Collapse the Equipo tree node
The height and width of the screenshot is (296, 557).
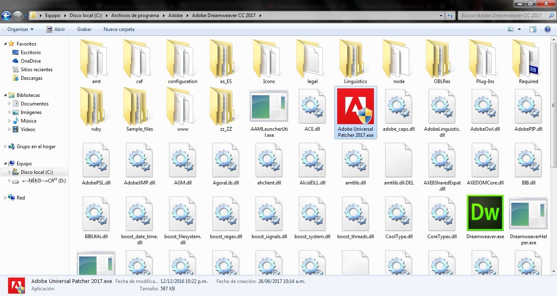pos(5,164)
